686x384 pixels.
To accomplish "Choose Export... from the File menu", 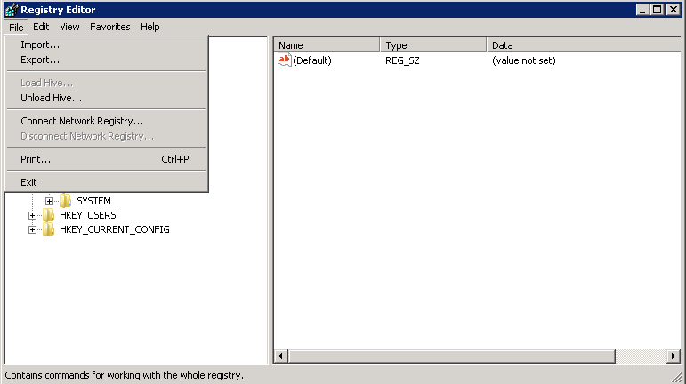I will tap(106, 60).
